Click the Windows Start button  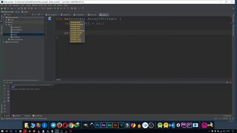[2, 131]
